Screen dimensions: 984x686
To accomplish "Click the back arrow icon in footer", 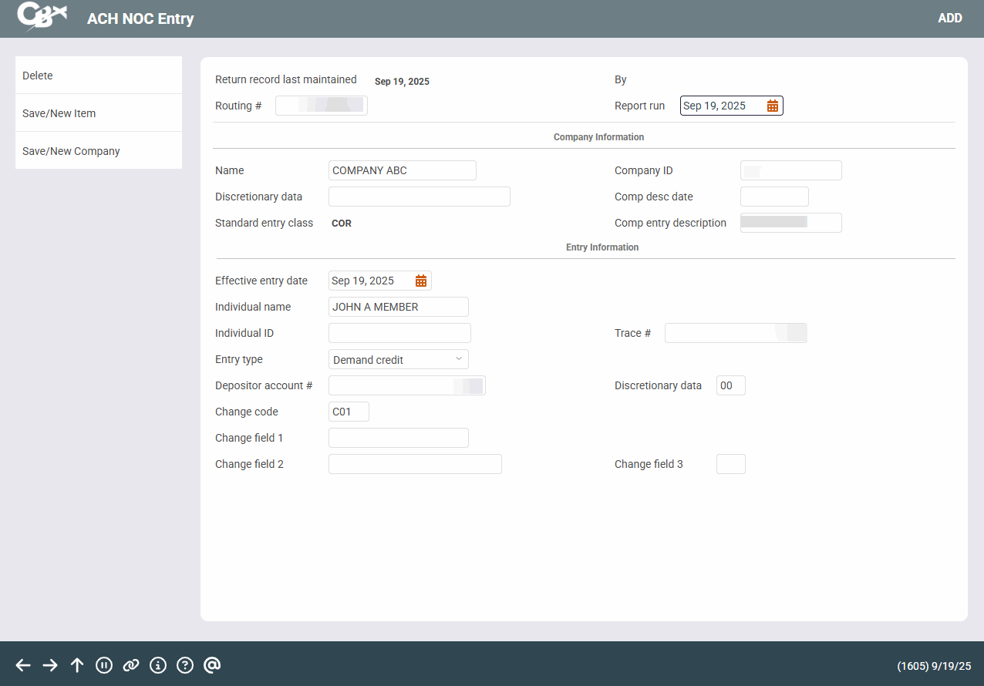I will click(23, 665).
